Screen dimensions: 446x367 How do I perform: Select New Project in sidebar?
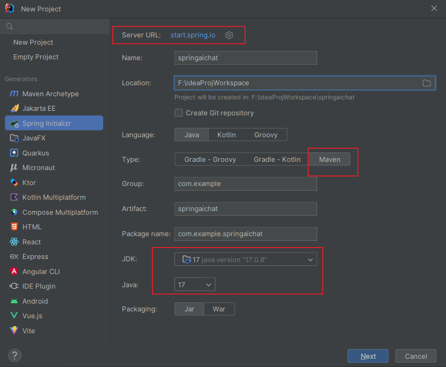pos(33,42)
